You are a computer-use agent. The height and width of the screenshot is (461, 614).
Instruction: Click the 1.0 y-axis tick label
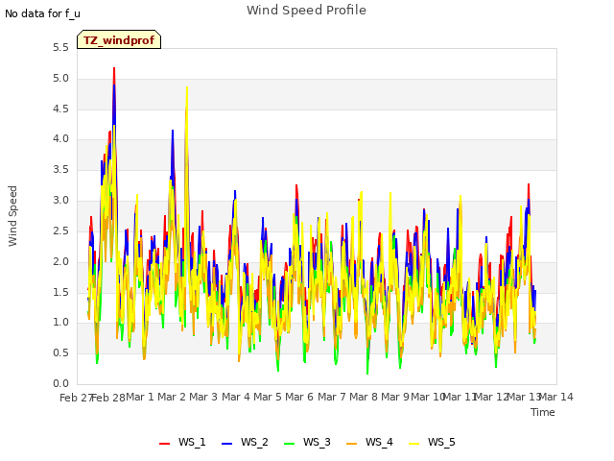[60, 323]
